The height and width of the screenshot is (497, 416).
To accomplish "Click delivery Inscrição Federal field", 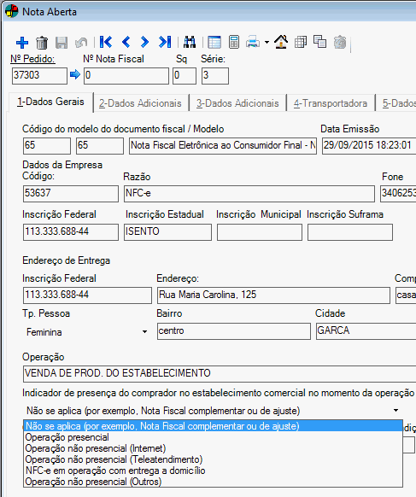I will (x=87, y=295).
